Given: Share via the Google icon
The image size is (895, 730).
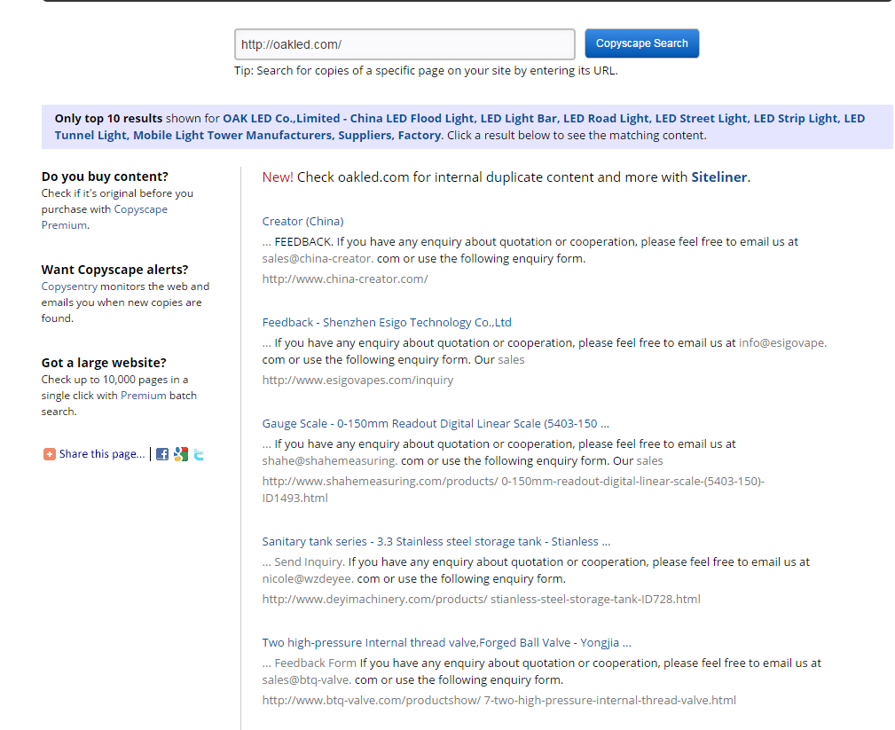Looking at the screenshot, I should [181, 454].
